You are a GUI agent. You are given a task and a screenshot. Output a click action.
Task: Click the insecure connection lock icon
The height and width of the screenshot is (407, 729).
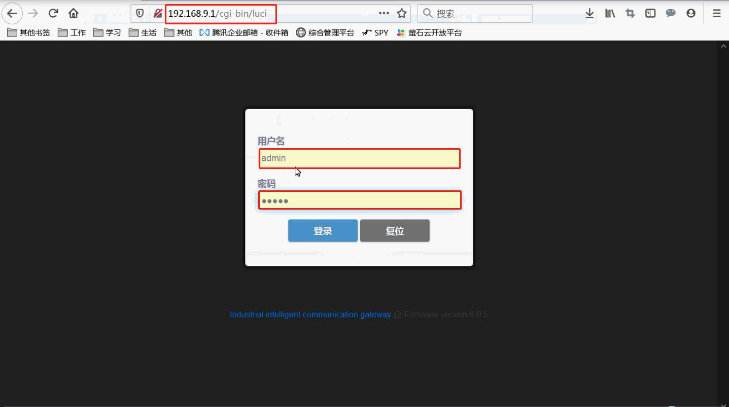158,14
